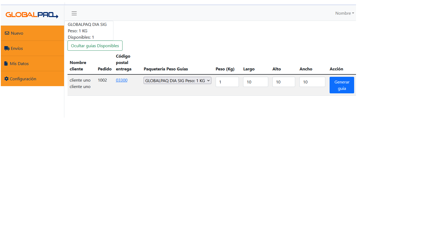Expand the Paquetería Peso Guías select box
427x240 pixels.
[x=177, y=81]
